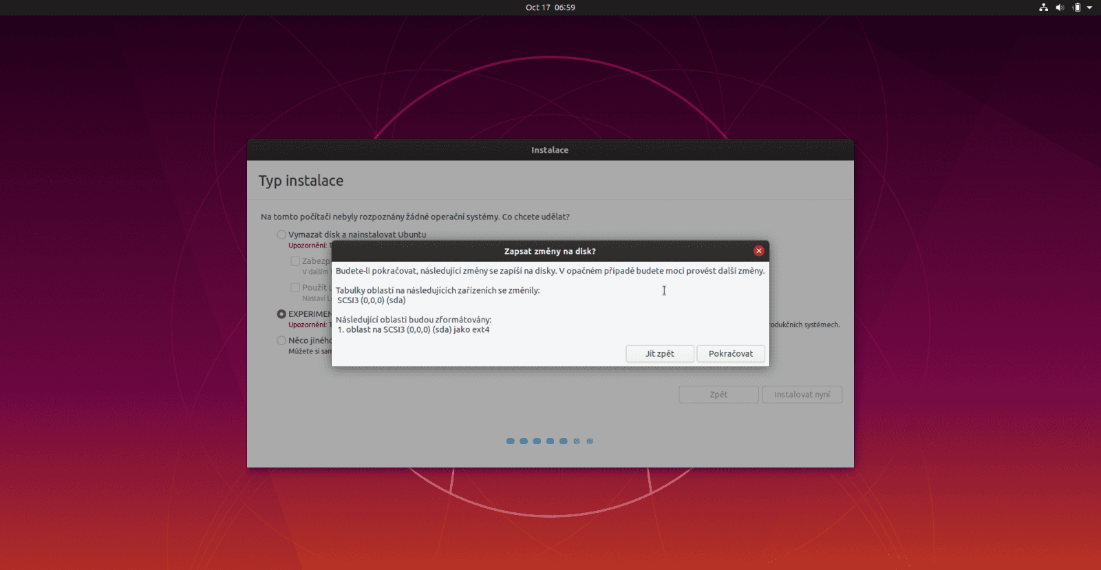The image size is (1101, 570).
Task: Open the volume icon in top bar
Action: (x=1060, y=8)
